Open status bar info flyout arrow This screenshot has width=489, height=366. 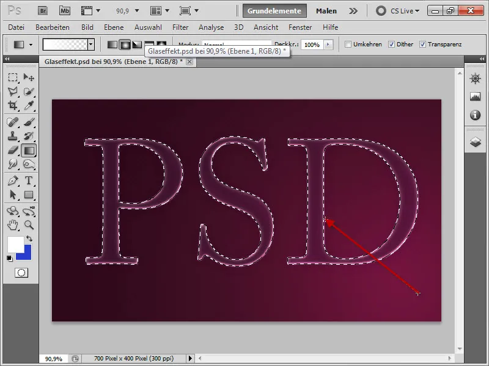190,359
